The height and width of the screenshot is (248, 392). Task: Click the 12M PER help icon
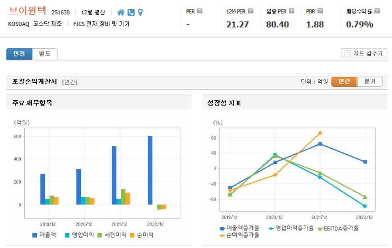point(250,10)
